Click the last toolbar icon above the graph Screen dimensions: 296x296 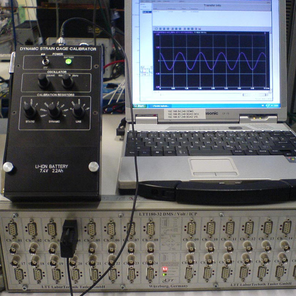(x=200, y=29)
